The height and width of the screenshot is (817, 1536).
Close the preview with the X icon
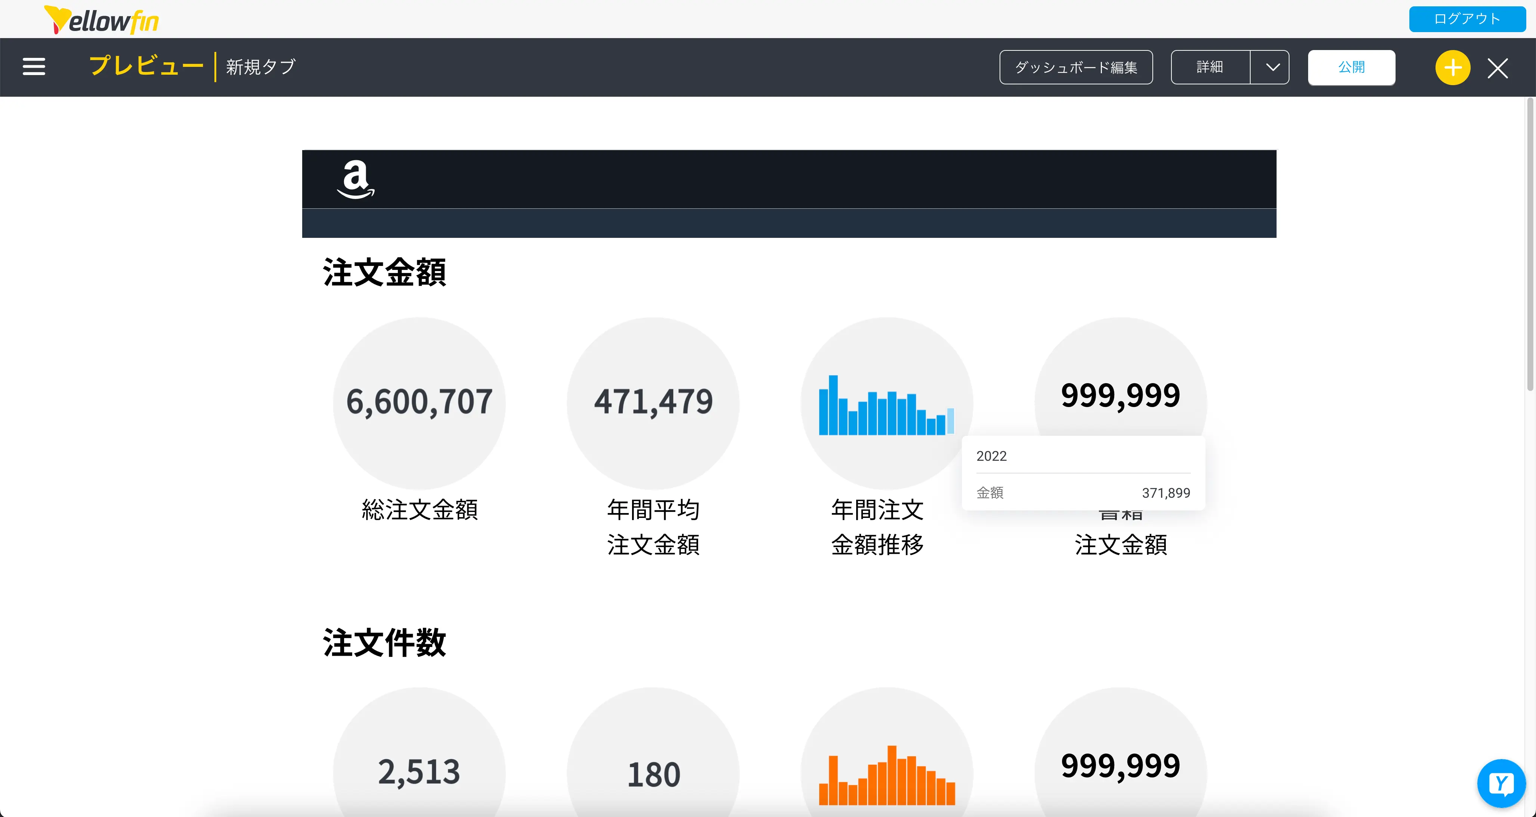[x=1497, y=68]
